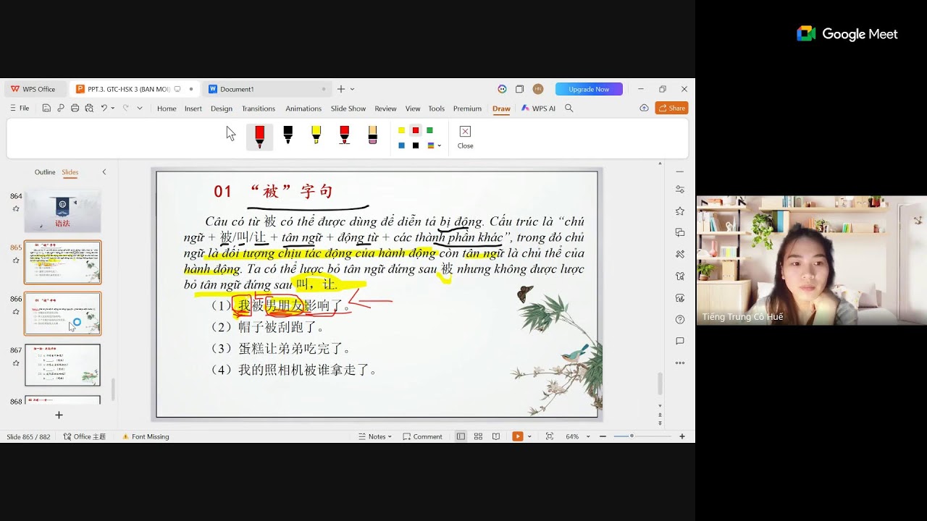Click the cloud sync icon
The height and width of the screenshot is (521, 927).
[x=644, y=108]
